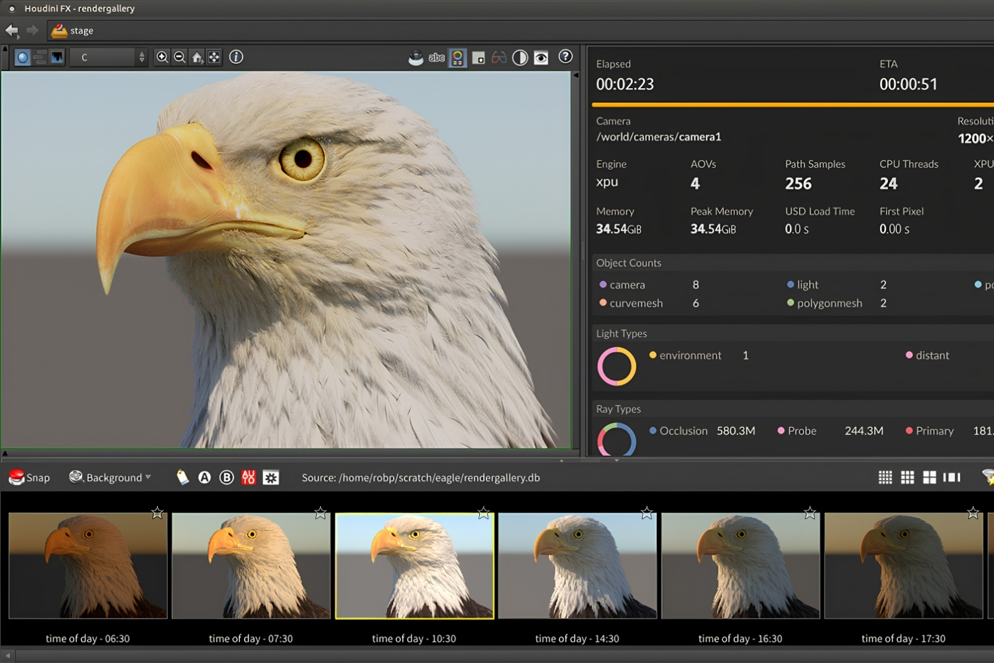Go back with the left arrow

pyautogui.click(x=12, y=30)
